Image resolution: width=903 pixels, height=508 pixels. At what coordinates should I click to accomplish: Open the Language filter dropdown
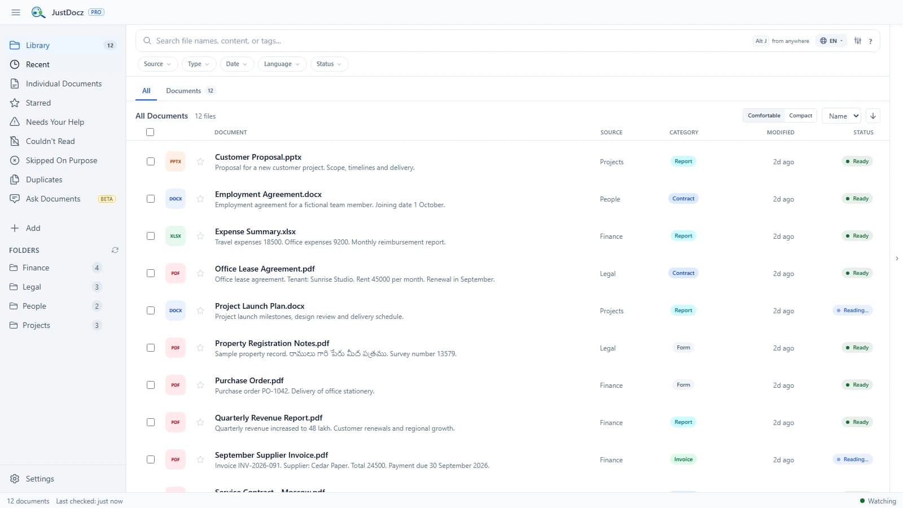[x=282, y=64]
